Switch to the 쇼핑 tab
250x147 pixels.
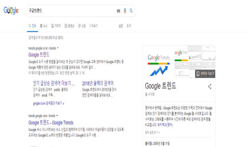coord(82,26)
